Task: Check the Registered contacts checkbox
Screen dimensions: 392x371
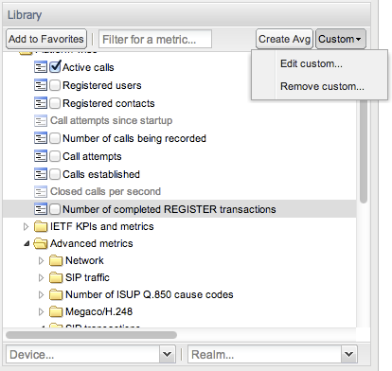Action: click(55, 103)
